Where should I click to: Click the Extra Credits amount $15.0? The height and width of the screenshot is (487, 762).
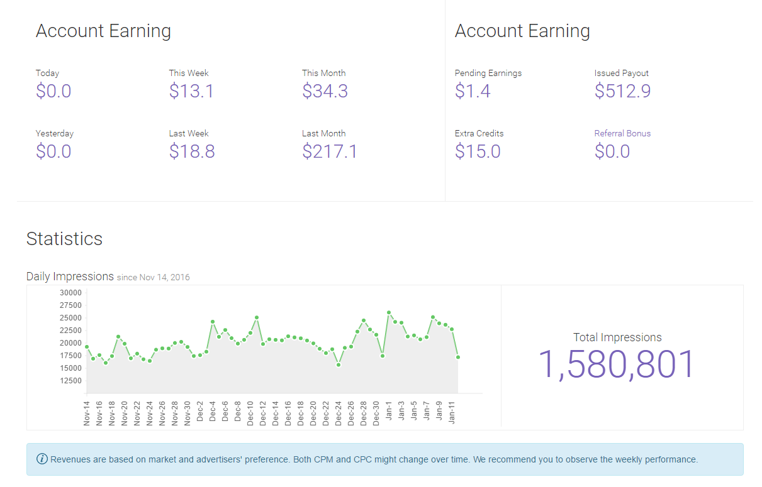(x=478, y=151)
